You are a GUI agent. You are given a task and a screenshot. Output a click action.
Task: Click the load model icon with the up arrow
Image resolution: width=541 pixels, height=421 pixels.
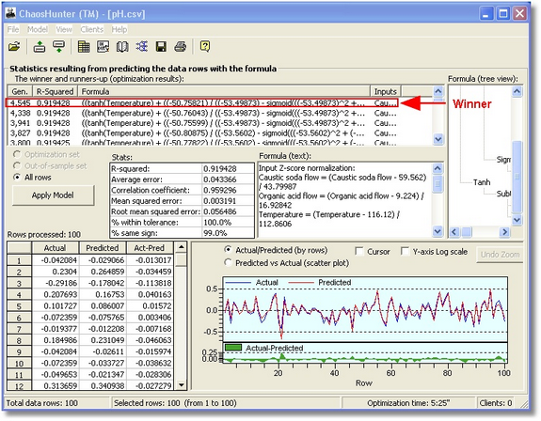pyautogui.click(x=39, y=46)
